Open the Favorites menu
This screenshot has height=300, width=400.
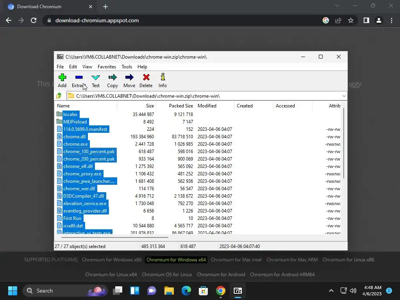[x=107, y=67]
